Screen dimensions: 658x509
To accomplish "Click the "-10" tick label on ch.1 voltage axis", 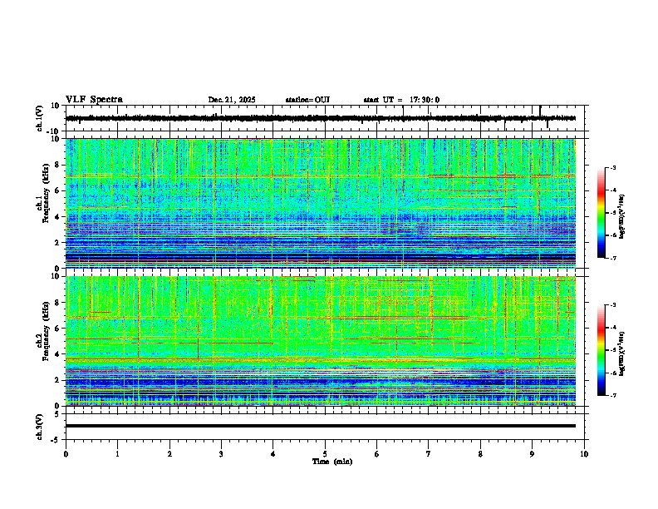I will click(54, 131).
